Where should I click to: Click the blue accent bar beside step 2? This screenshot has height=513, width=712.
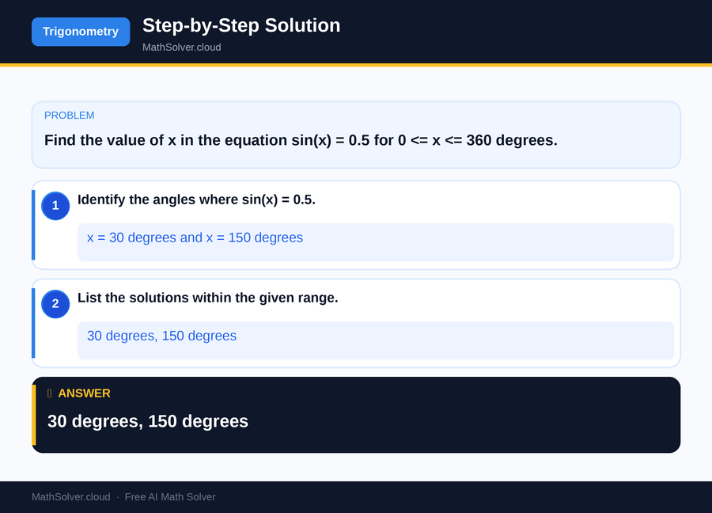pos(32,322)
